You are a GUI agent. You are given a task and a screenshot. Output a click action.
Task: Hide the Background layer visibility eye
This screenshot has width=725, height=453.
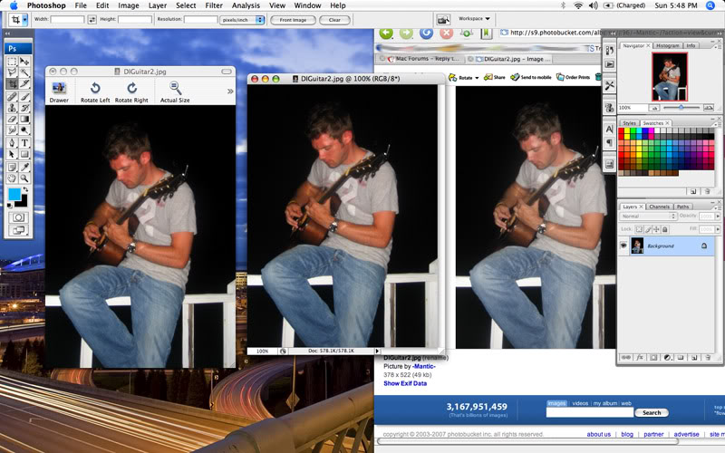click(623, 246)
